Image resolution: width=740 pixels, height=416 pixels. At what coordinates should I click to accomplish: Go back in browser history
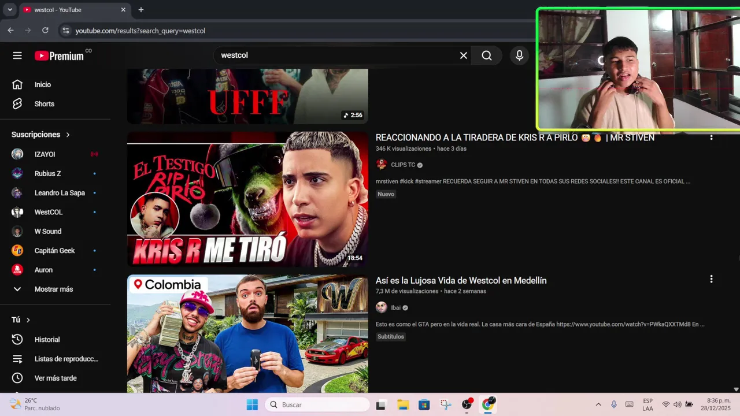pos(10,31)
